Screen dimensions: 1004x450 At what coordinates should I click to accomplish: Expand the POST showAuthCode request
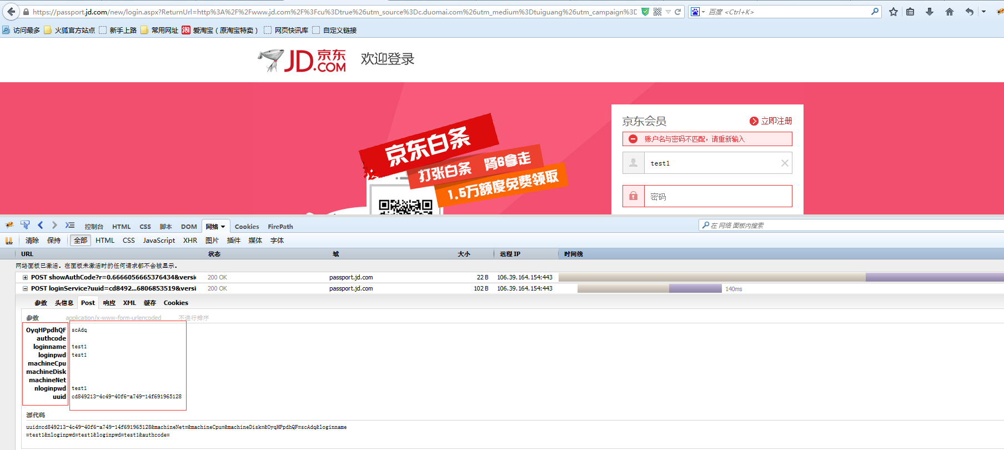(25, 277)
